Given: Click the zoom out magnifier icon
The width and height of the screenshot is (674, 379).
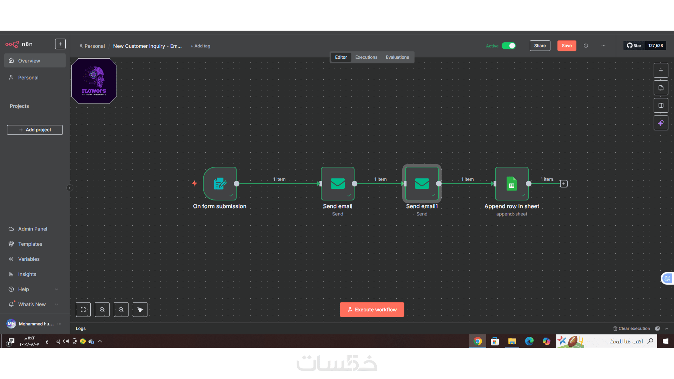Looking at the screenshot, I should click(121, 310).
